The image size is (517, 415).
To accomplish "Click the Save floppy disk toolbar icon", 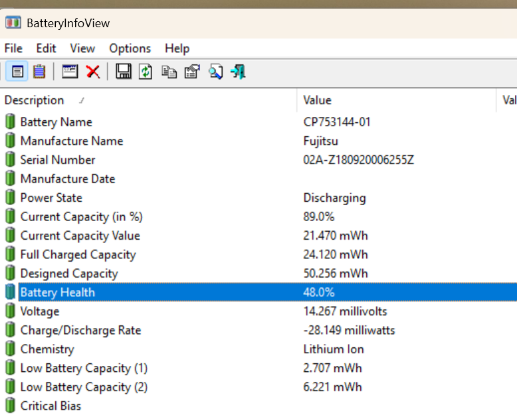I will [x=124, y=71].
